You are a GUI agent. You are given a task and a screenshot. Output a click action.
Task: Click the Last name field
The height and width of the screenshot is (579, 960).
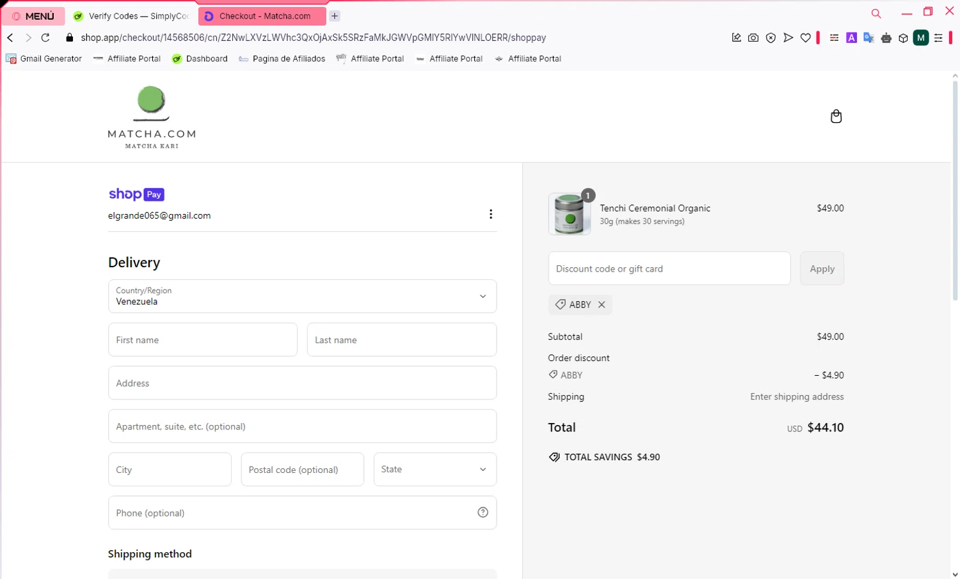[402, 339]
